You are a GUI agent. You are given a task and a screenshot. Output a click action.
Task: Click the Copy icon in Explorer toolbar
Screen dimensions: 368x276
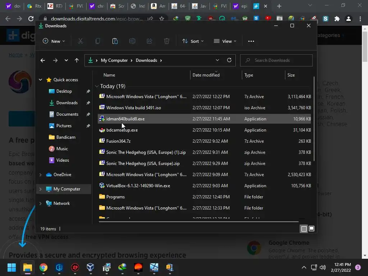pyautogui.click(x=98, y=41)
